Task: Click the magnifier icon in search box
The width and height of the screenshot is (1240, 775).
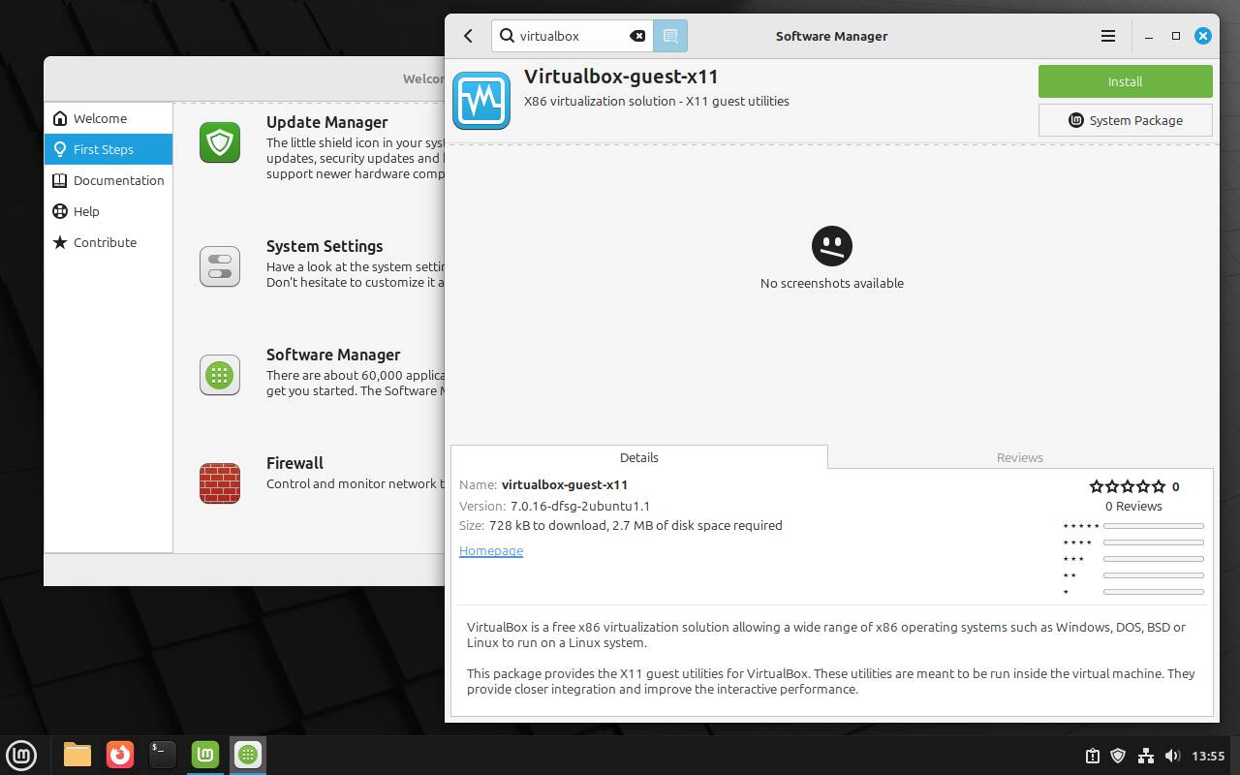Action: (x=507, y=36)
